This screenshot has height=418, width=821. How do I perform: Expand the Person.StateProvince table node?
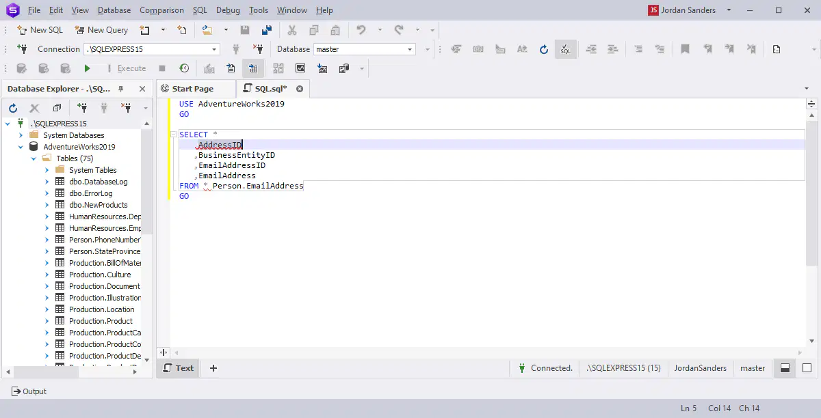(47, 251)
